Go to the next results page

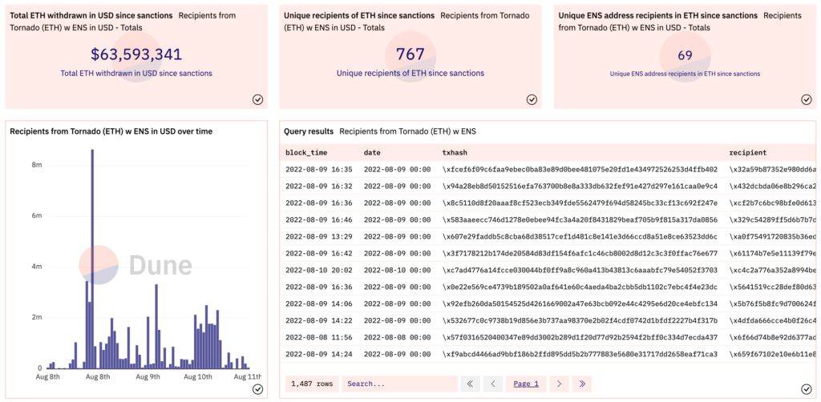[559, 384]
